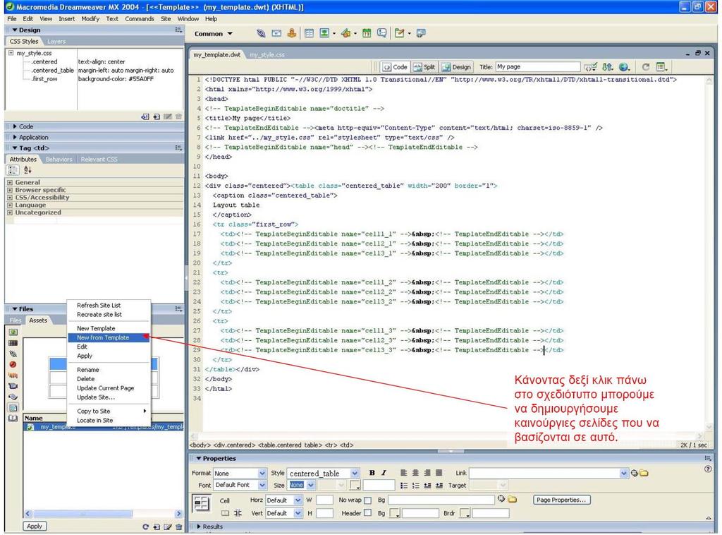Choose Update Current Page in context menu
This screenshot has height=535, width=722.
click(x=109, y=388)
